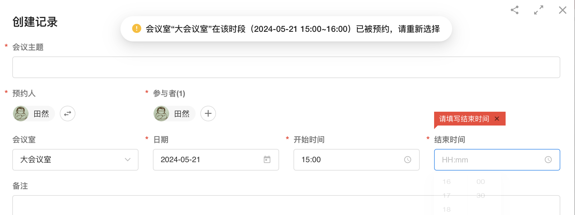Click the swap booker icon
Viewport: 575px width, 215px height.
68,114
